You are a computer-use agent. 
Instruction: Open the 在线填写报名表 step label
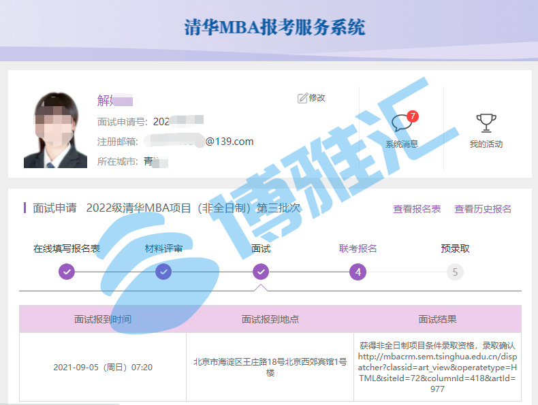pyautogui.click(x=67, y=248)
